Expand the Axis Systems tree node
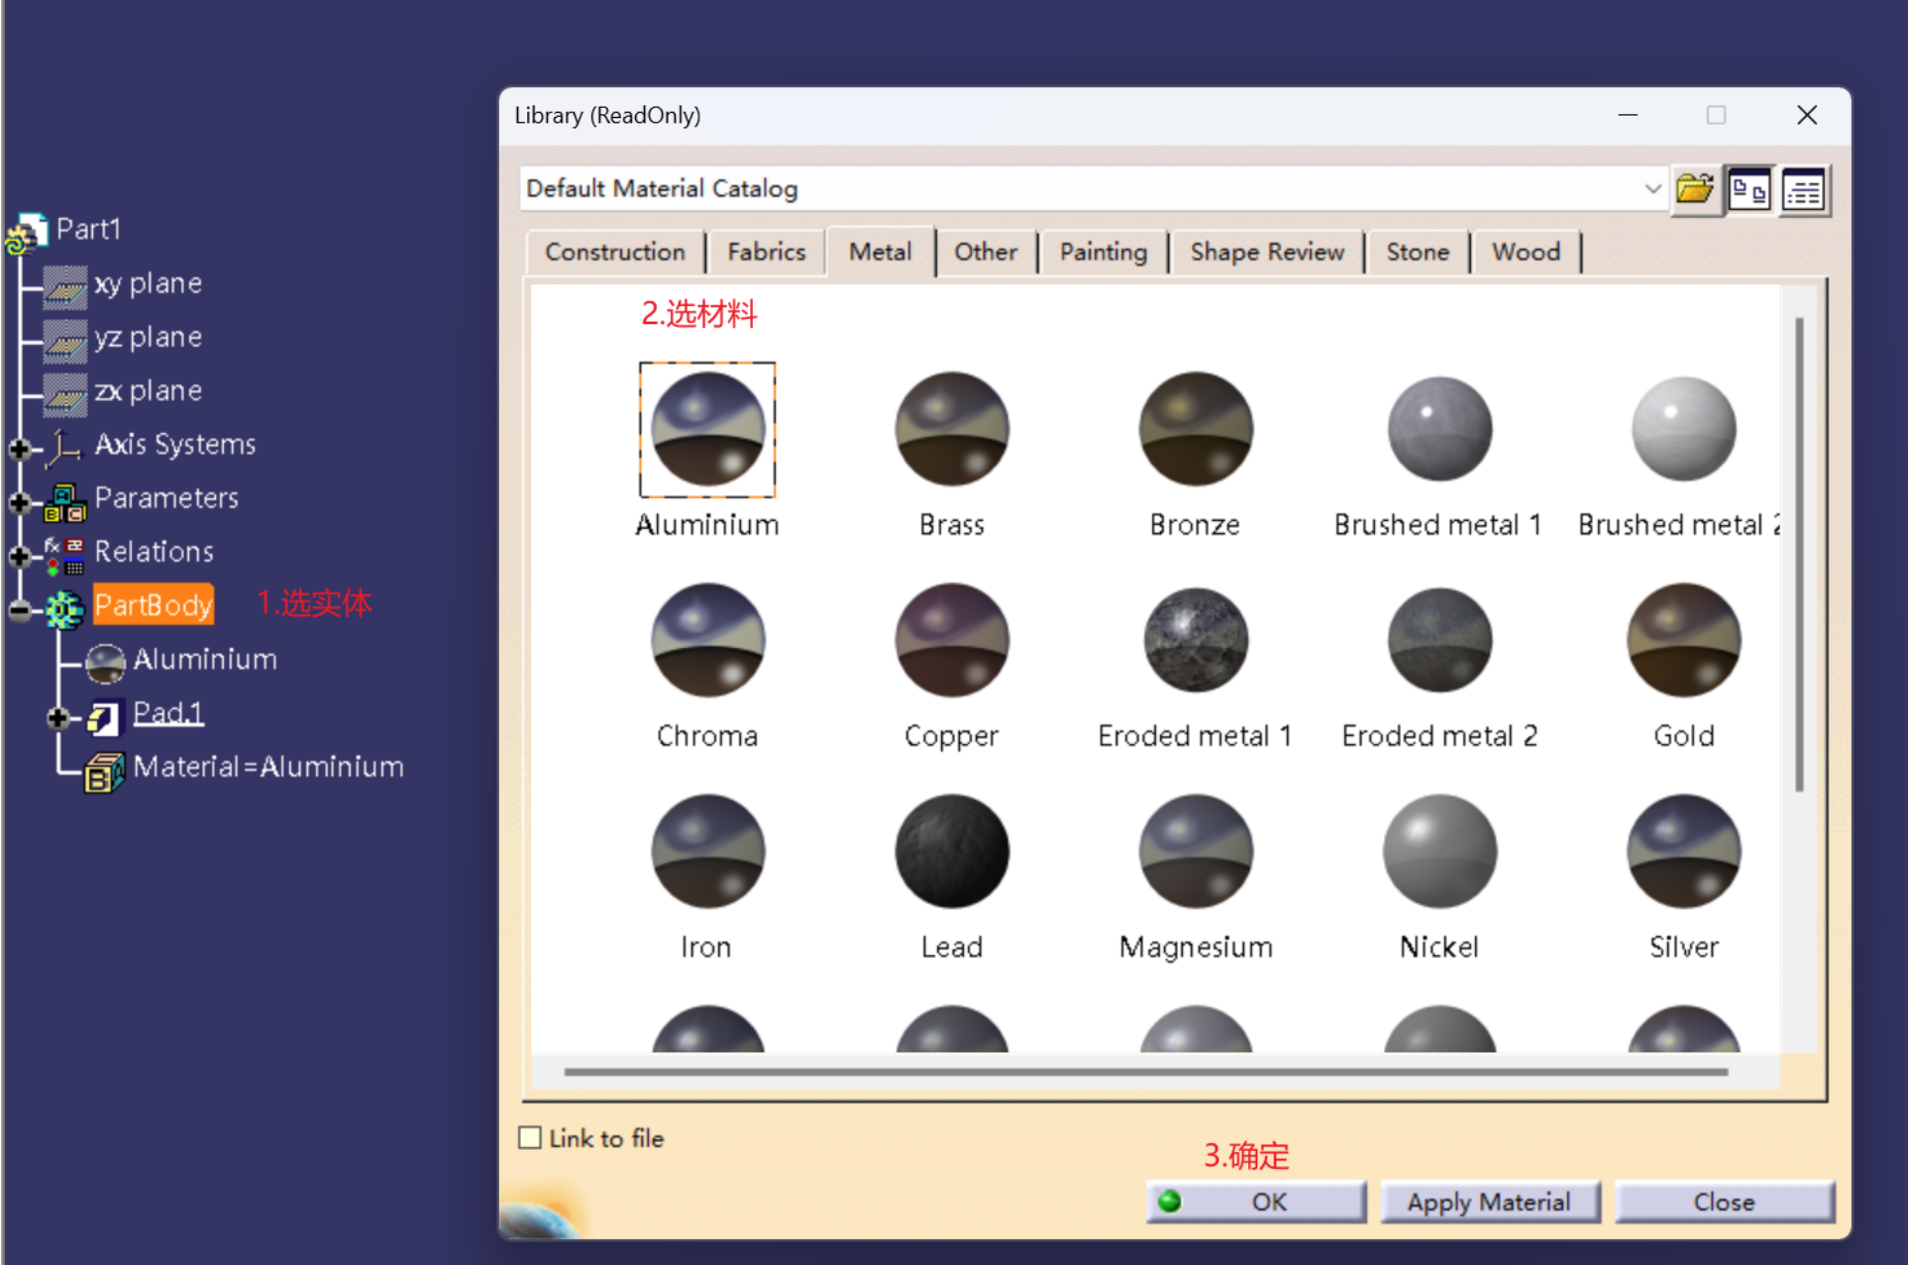The height and width of the screenshot is (1265, 1908). [x=19, y=449]
